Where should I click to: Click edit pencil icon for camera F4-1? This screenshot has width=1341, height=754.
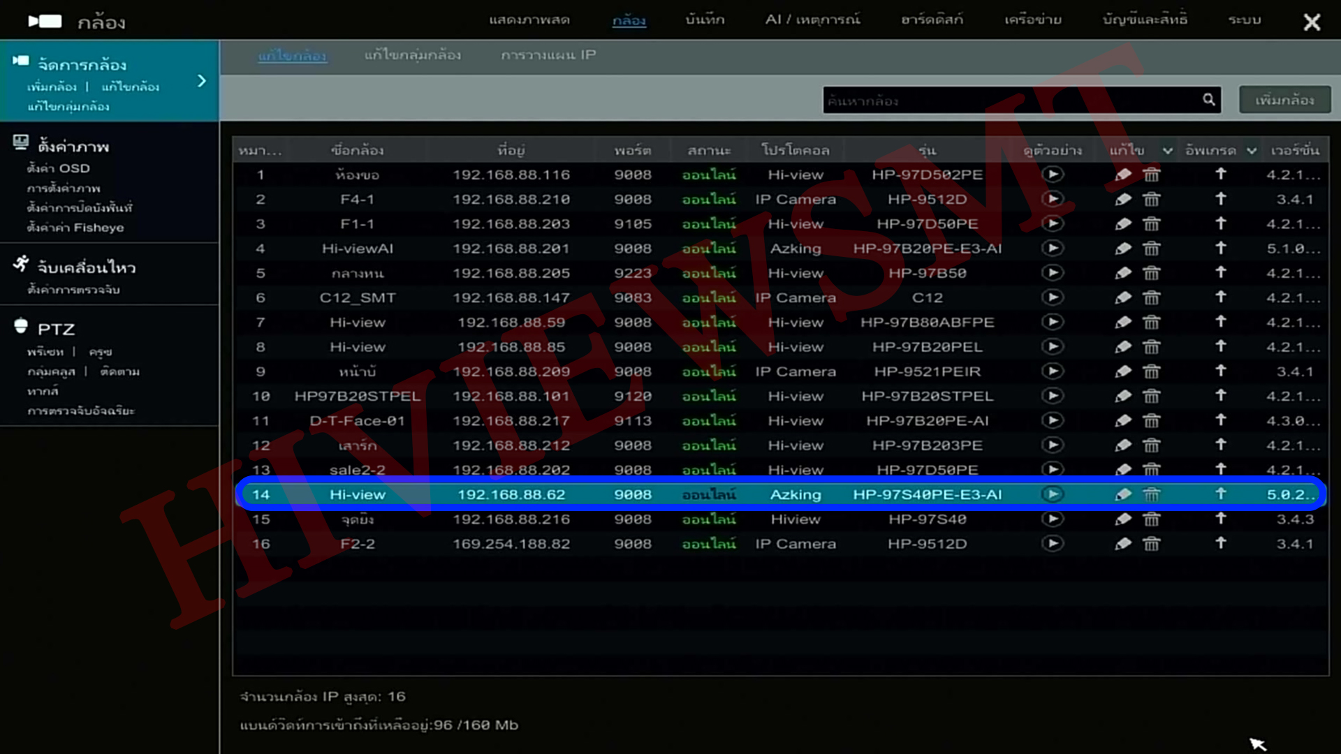(x=1122, y=200)
